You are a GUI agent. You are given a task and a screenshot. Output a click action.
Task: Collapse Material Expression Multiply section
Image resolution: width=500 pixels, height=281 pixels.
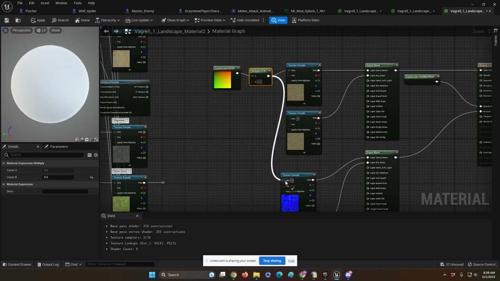(x=4, y=163)
